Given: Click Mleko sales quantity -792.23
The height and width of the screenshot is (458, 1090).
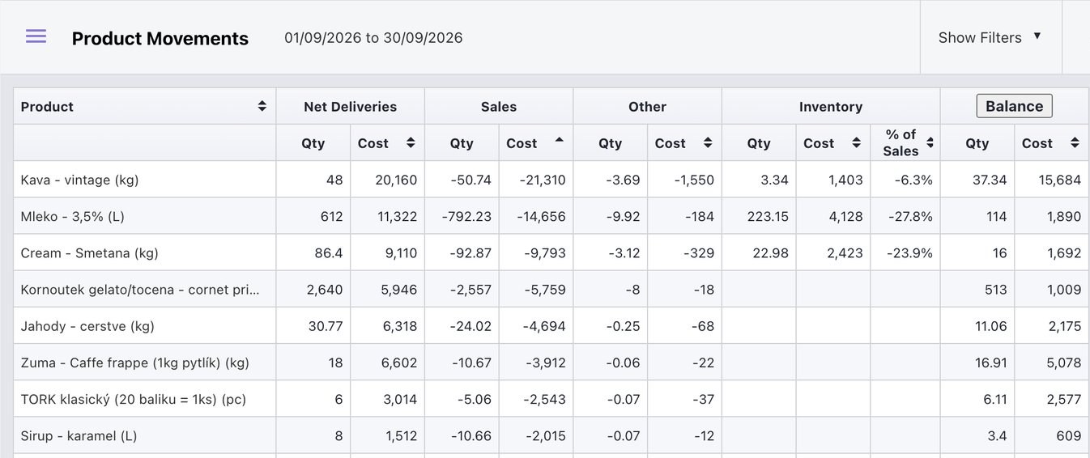Looking at the screenshot, I should pyautogui.click(x=466, y=216).
